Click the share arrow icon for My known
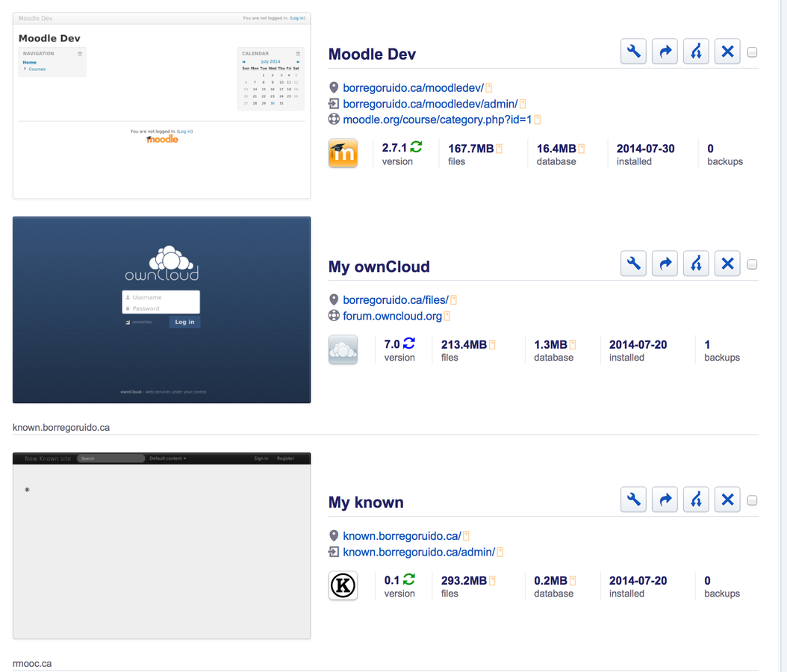This screenshot has width=787, height=672. pos(665,500)
